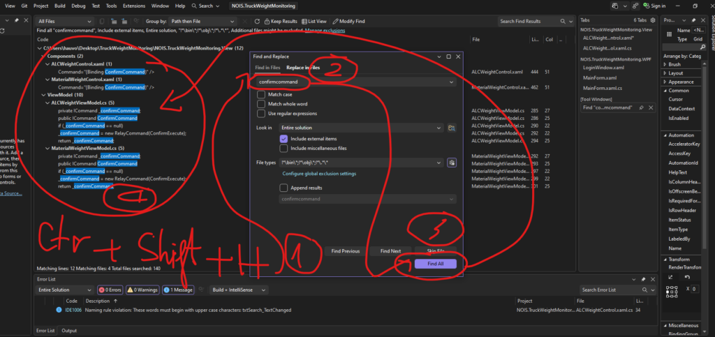The width and height of the screenshot is (715, 337).
Task: Open Configure global exclusion settings link
Action: 319,173
